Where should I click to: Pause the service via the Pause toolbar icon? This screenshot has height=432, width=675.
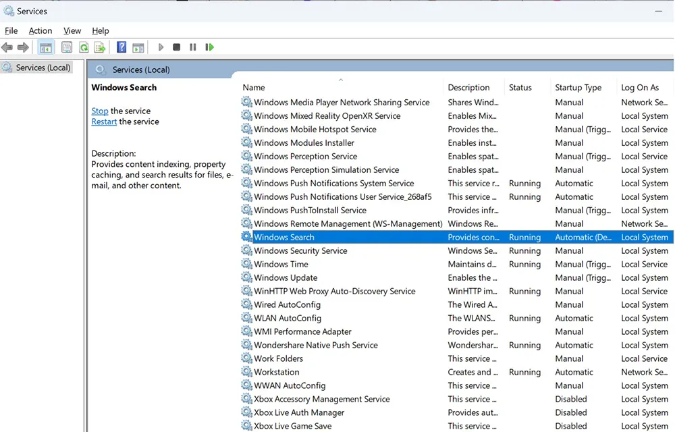(193, 47)
